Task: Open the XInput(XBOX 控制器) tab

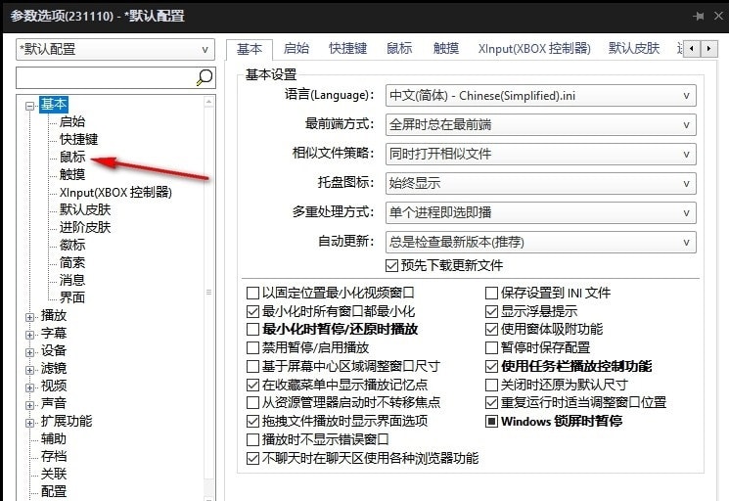Action: (x=534, y=48)
